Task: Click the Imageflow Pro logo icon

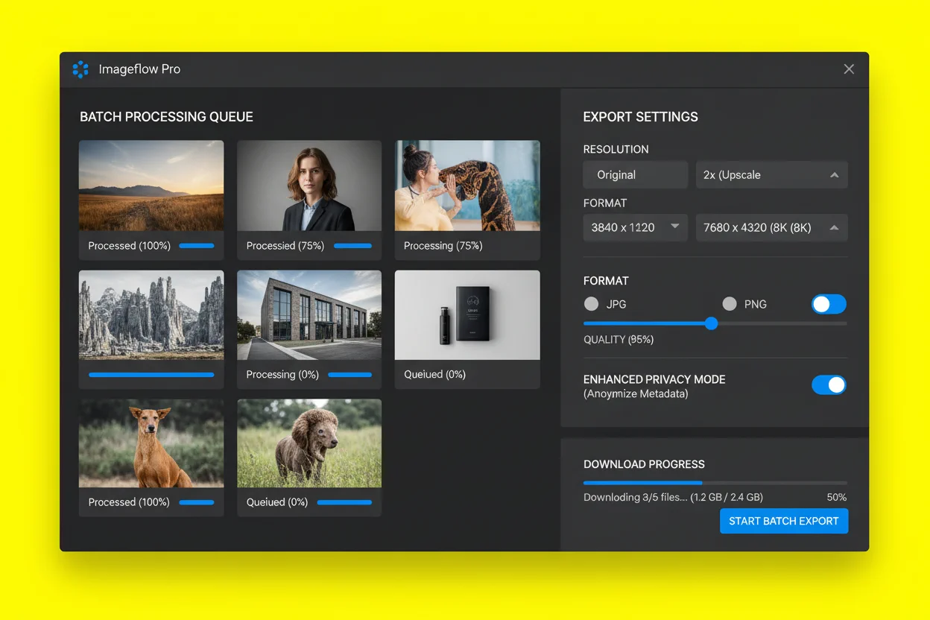Action: [80, 69]
